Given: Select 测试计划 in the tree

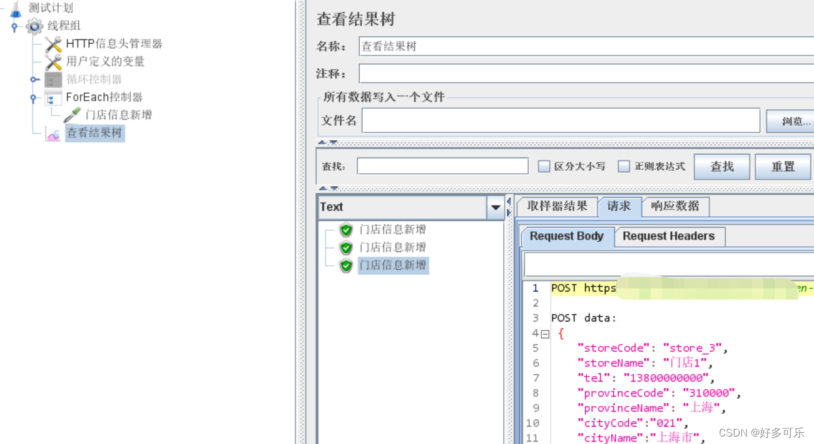Looking at the screenshot, I should pyautogui.click(x=51, y=8).
